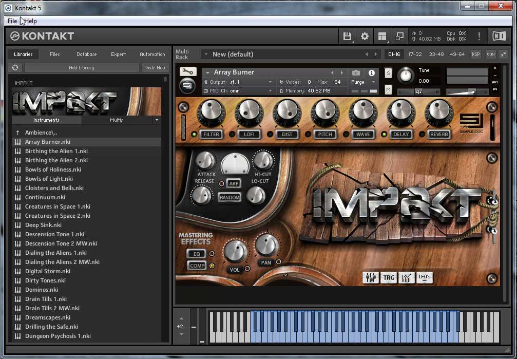
Task: Toggle the FILTER effect button
Action: click(x=211, y=134)
